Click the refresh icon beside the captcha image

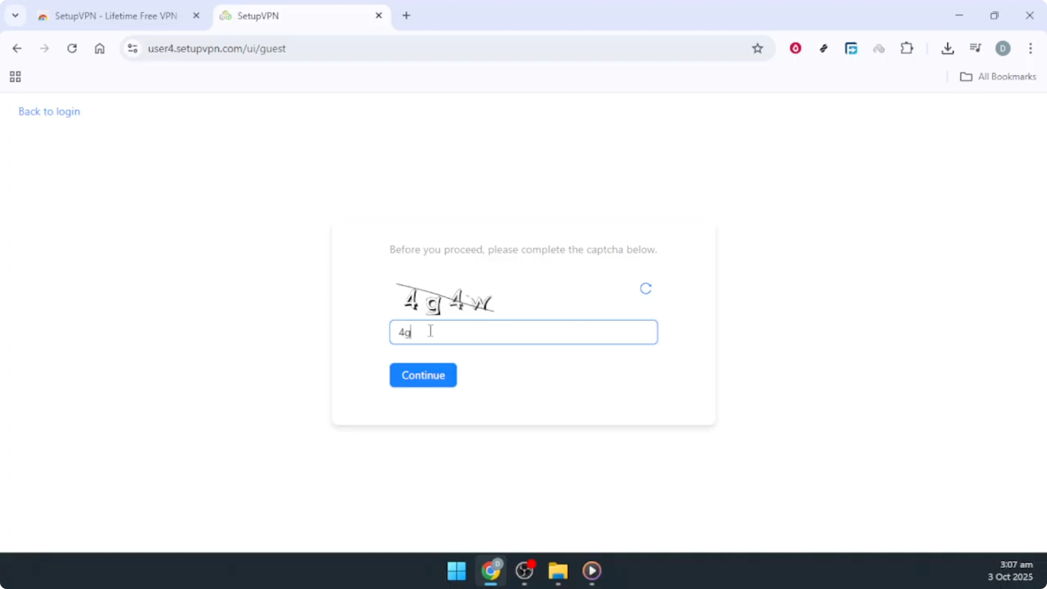tap(646, 289)
